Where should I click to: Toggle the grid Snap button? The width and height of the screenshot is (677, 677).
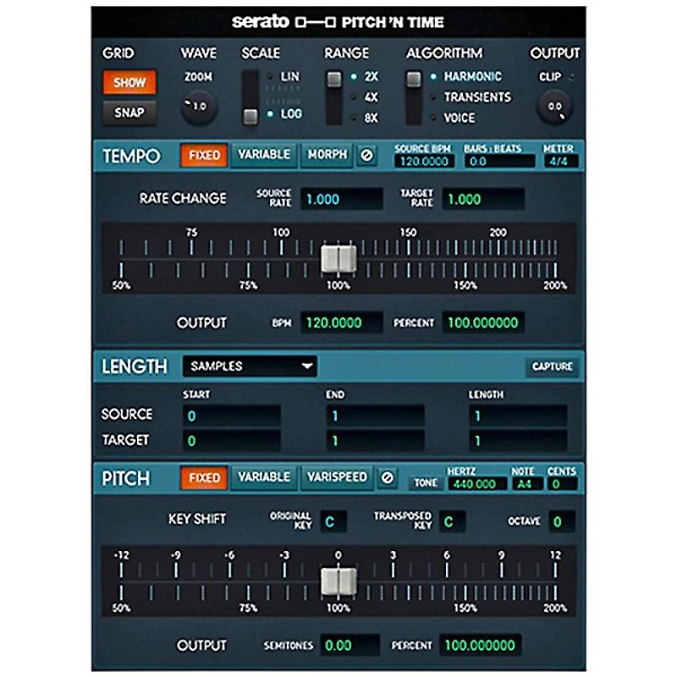(129, 113)
